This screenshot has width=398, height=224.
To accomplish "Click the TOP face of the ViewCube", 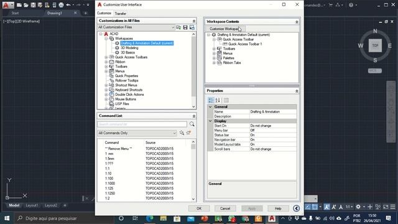I will coord(375,45).
